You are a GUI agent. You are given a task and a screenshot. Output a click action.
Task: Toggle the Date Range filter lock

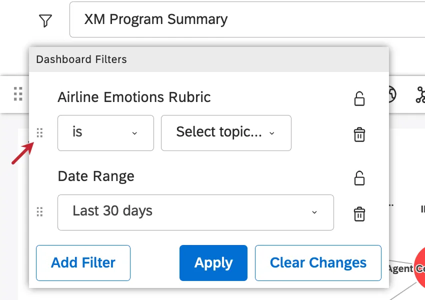click(x=359, y=177)
